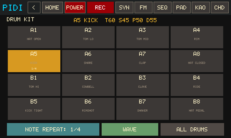Trigger pad B5 KICK TIGHT
The height and width of the screenshot is (138, 231).
pyautogui.click(x=34, y=109)
